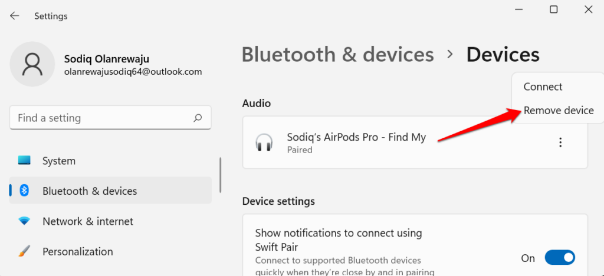
Task: Open System settings in the sidebar
Action: pyautogui.click(x=59, y=161)
